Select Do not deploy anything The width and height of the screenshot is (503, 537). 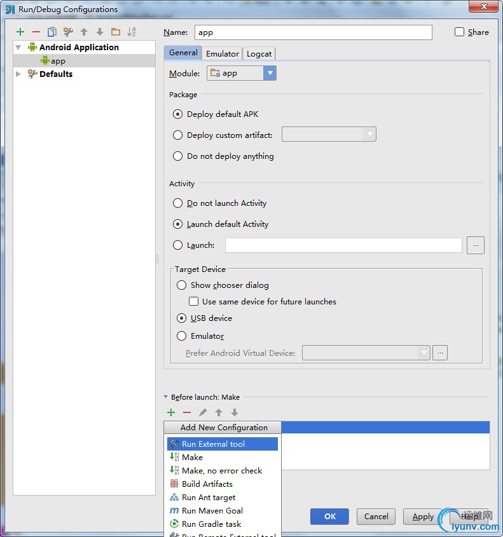177,156
